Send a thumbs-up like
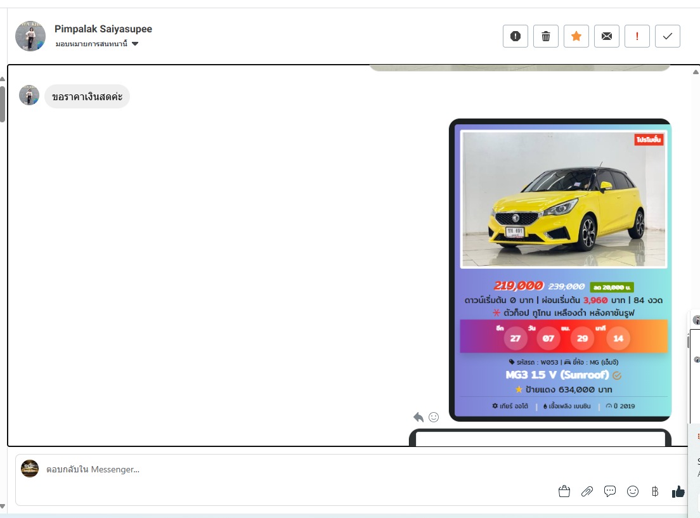The height and width of the screenshot is (518, 700). tap(678, 491)
